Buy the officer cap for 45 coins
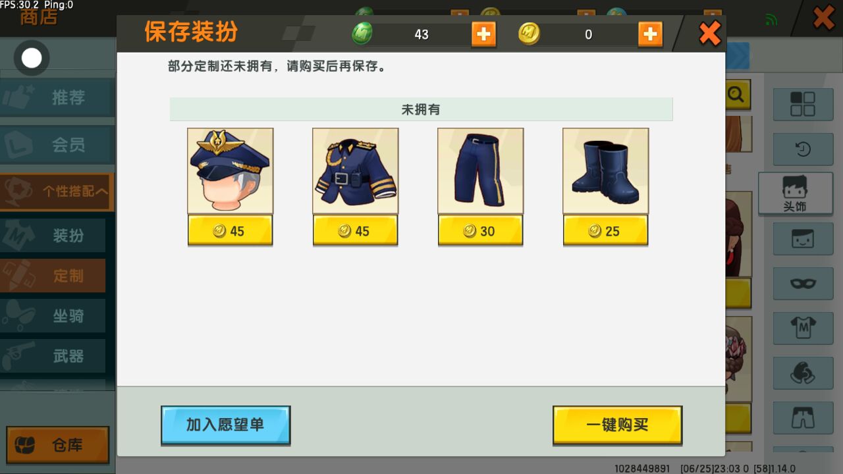Image resolution: width=843 pixels, height=474 pixels. [x=231, y=230]
